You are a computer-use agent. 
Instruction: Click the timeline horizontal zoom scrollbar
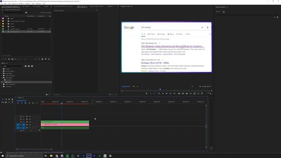click(x=34, y=149)
